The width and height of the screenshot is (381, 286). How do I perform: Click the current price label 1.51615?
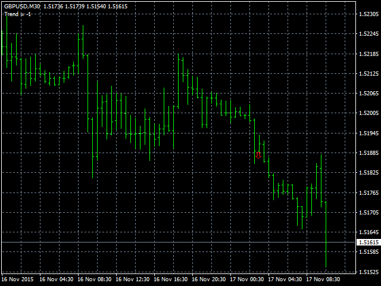pyautogui.click(x=368, y=243)
